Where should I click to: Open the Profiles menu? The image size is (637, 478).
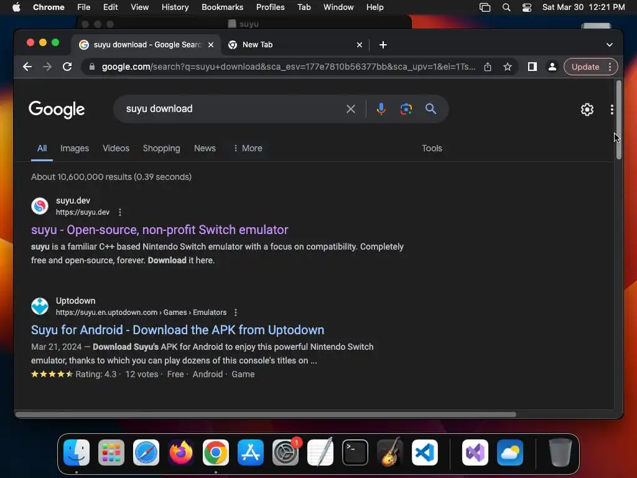coord(270,7)
